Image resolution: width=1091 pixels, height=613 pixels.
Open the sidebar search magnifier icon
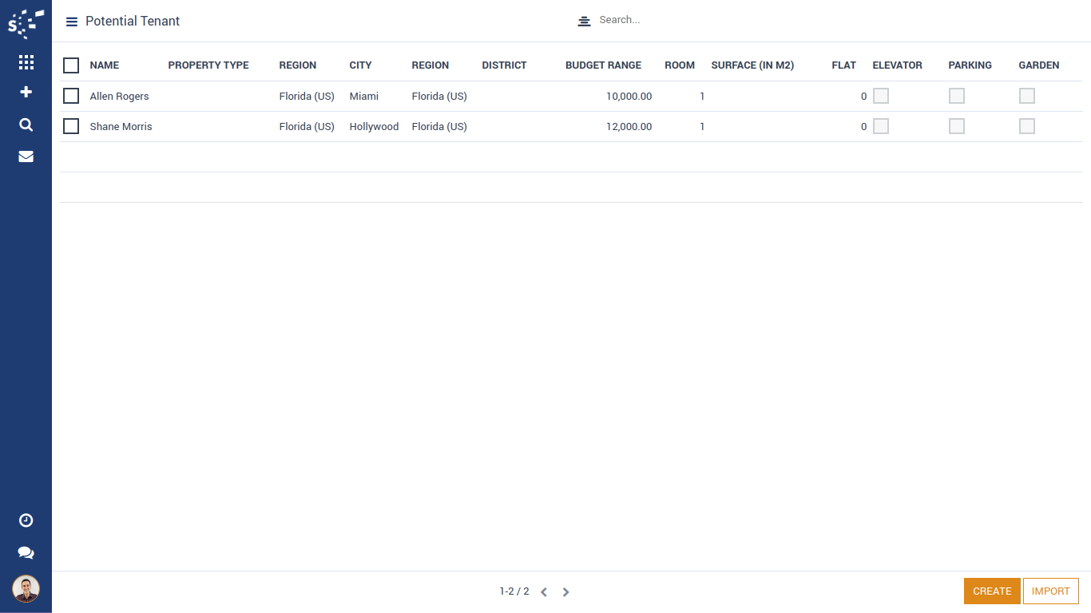pos(26,125)
